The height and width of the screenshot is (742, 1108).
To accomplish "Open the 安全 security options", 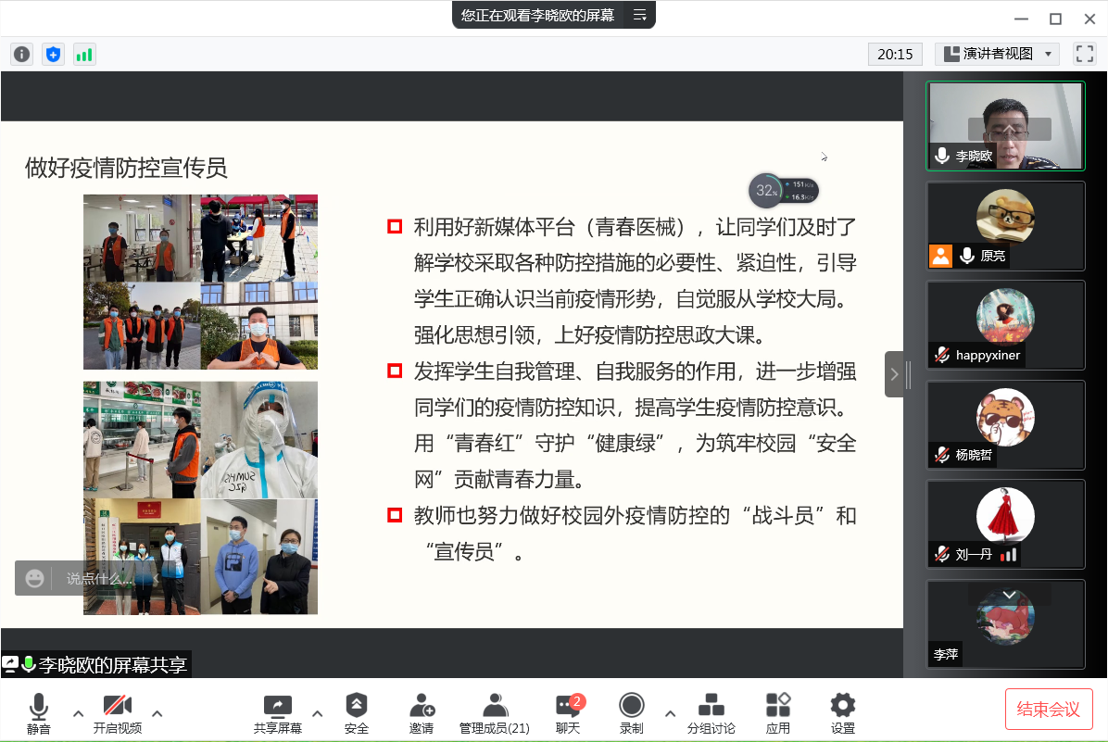I will (x=357, y=713).
